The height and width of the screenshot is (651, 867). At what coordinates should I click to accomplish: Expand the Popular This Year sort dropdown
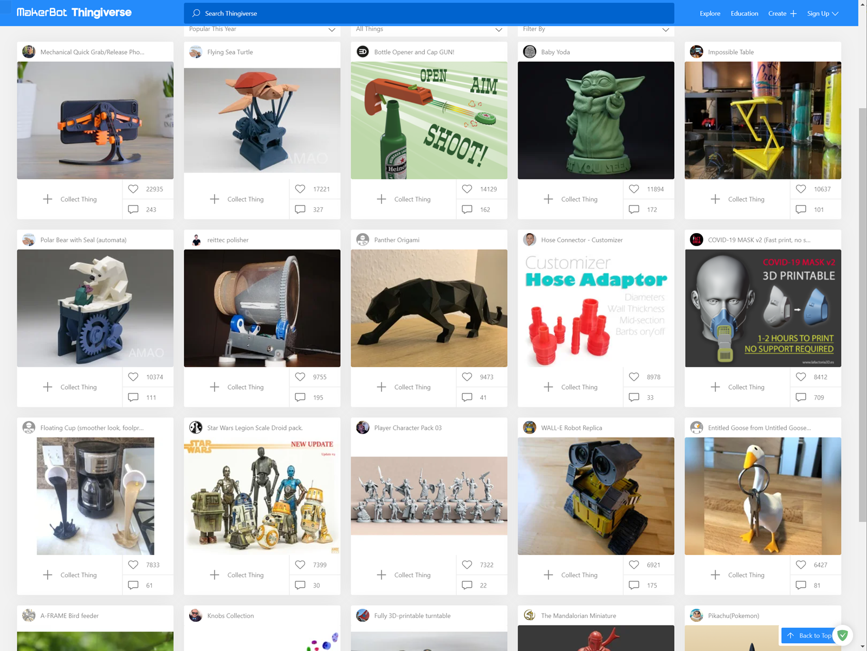pyautogui.click(x=262, y=30)
